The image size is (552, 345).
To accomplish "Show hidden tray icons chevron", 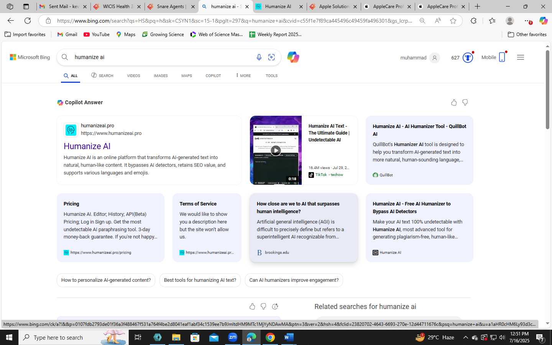I will pyautogui.click(x=465, y=337).
